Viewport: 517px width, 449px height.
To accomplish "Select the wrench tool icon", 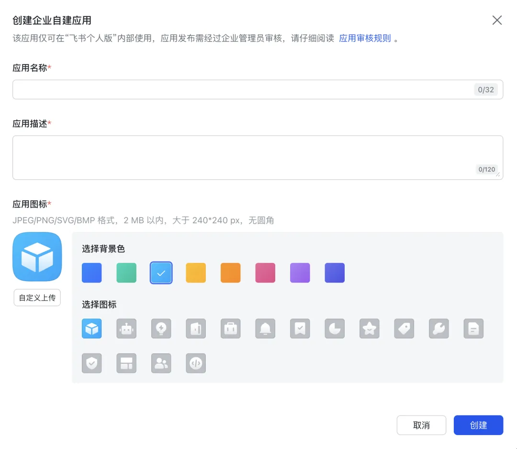I will [438, 329].
